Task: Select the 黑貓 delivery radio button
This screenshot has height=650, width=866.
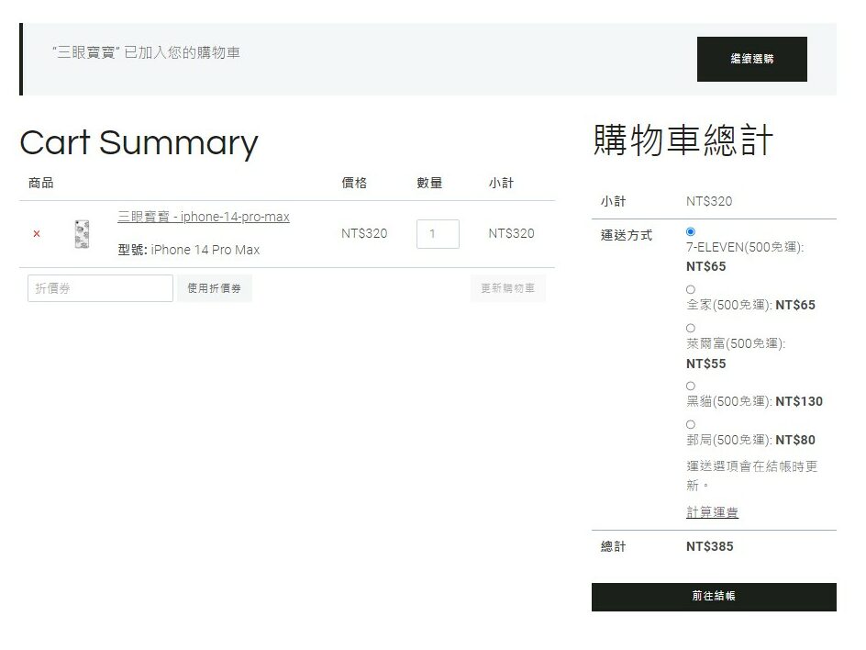Action: coord(691,386)
